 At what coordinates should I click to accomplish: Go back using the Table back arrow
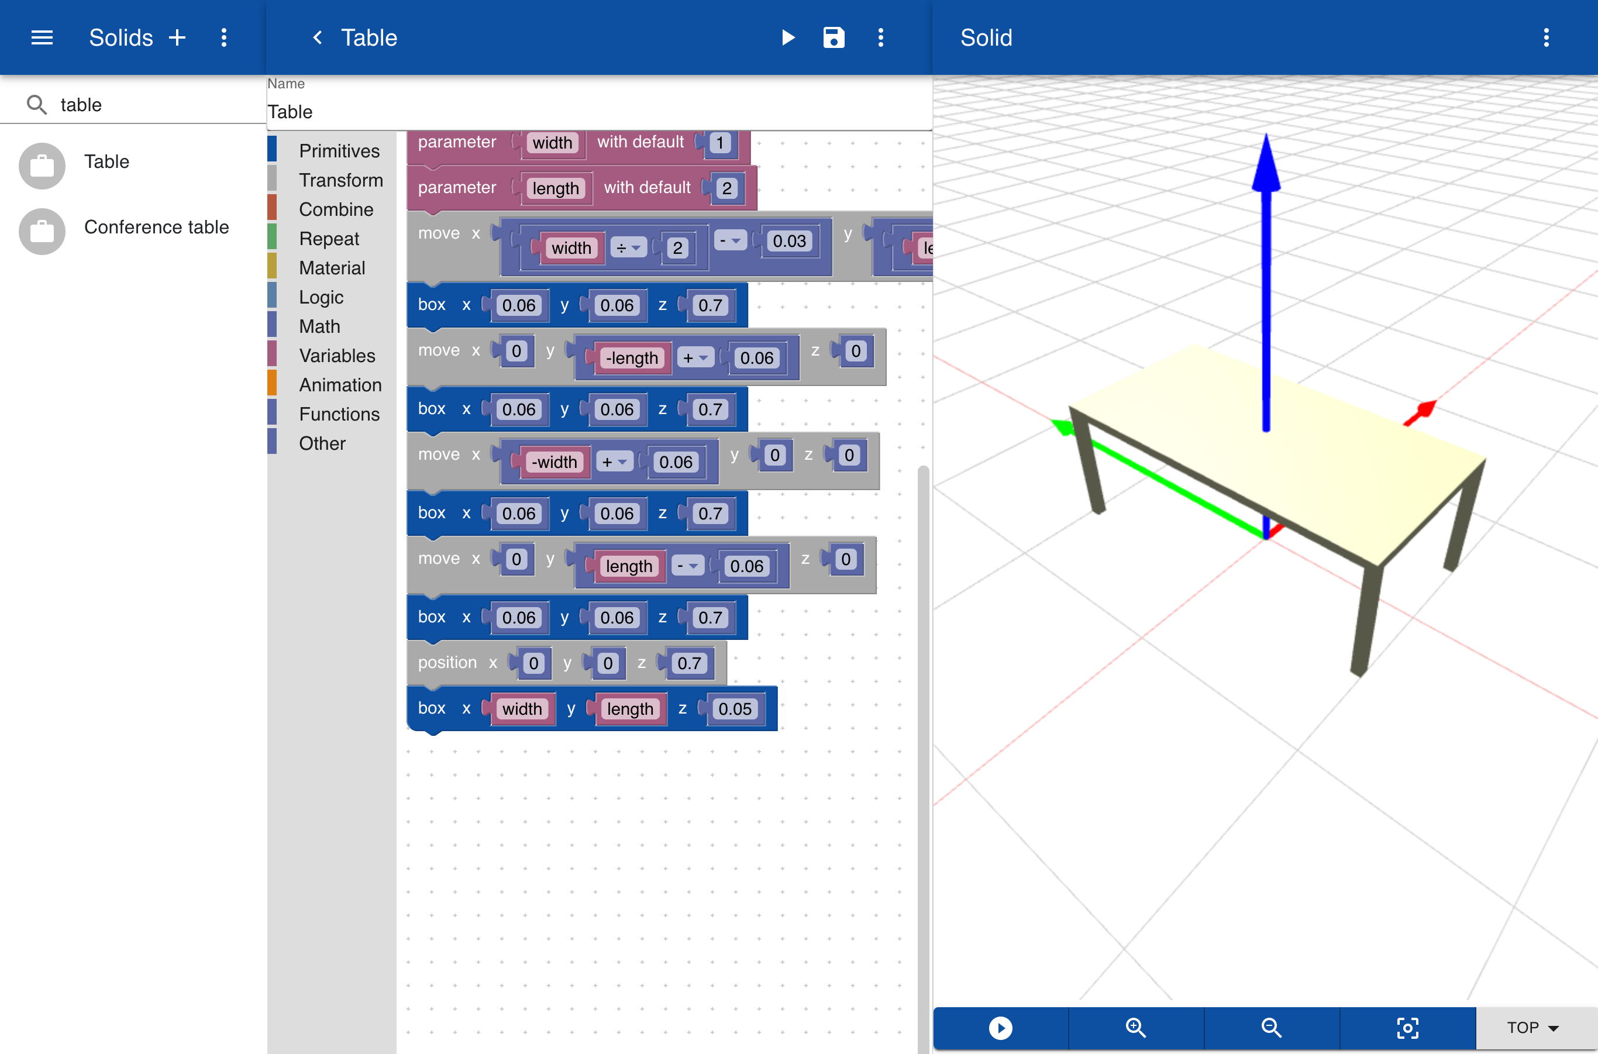coord(317,37)
